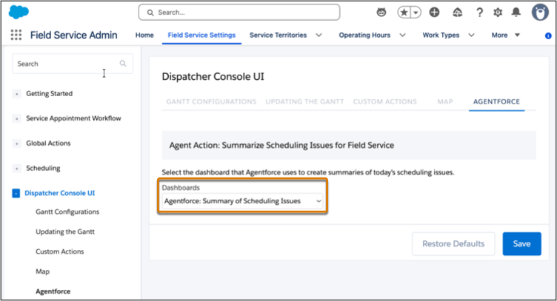
Task: Expand the Getting Started section
Action: (16, 94)
